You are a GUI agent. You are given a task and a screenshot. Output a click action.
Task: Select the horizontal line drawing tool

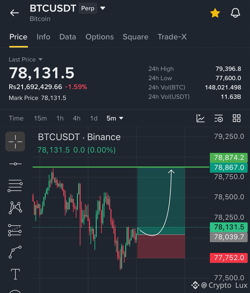[x=15, y=164]
